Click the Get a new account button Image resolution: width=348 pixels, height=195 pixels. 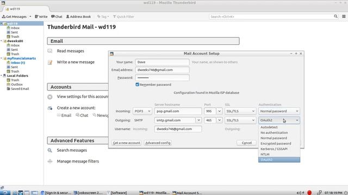127,143
